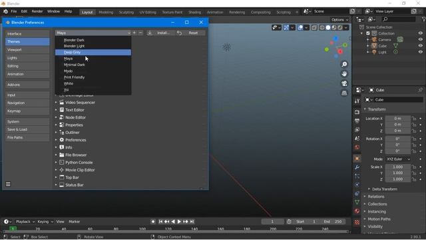
Task: Toggle Collection visibility eye icon
Action: point(420,33)
